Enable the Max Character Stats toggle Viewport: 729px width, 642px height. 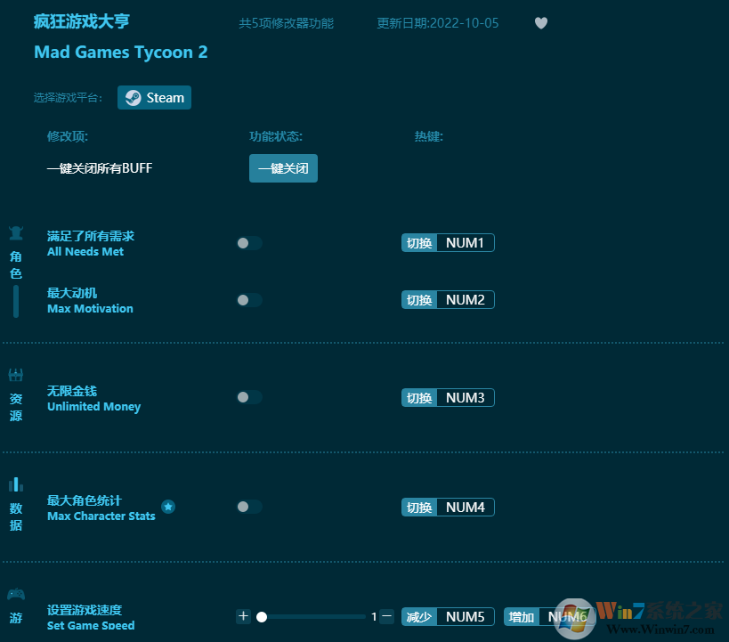247,507
